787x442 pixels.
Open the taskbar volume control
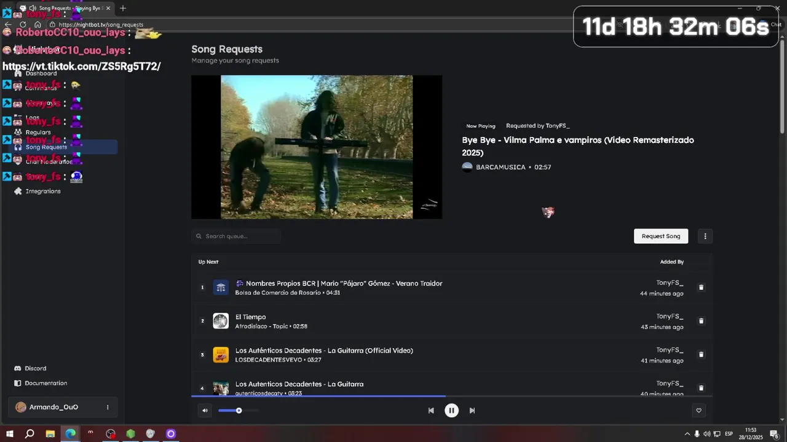(707, 434)
